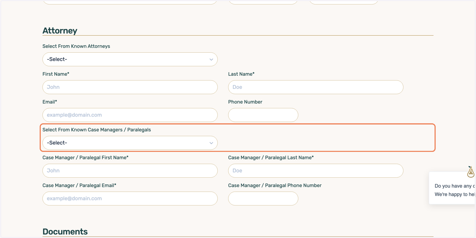Open the Select From Known Attorneys dropdown

pyautogui.click(x=130, y=59)
